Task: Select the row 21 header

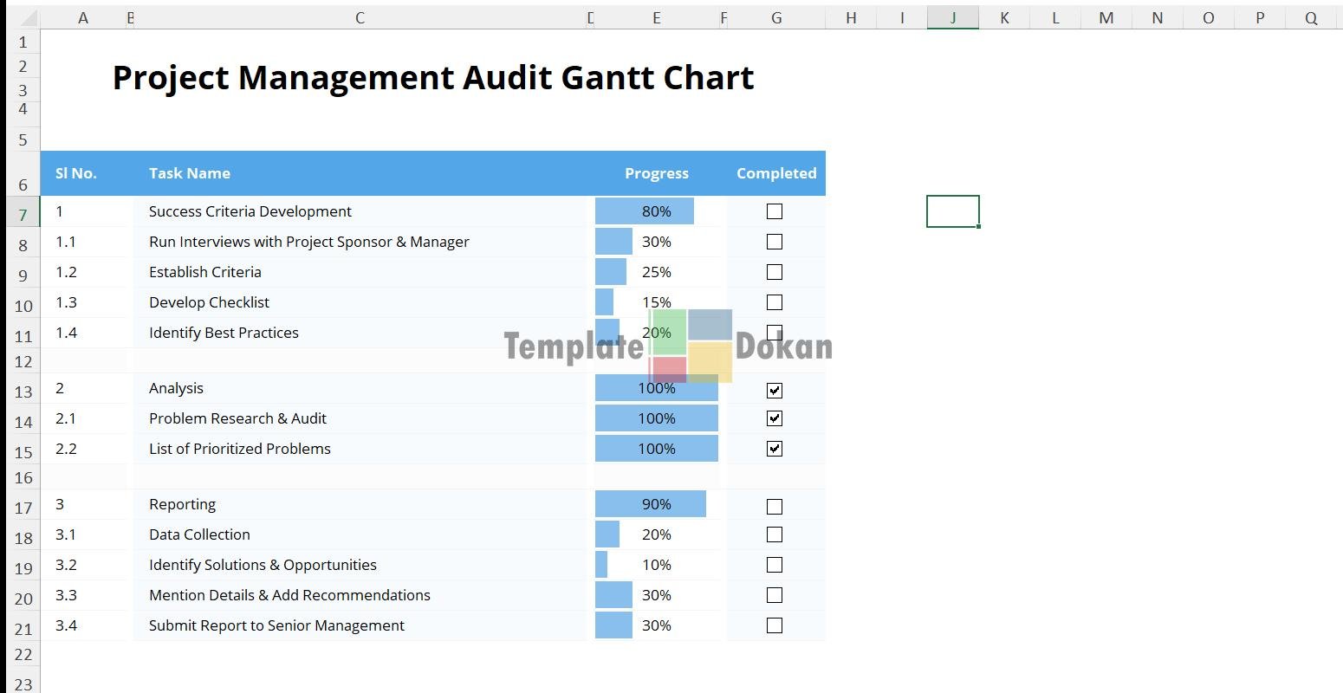Action: [23, 629]
